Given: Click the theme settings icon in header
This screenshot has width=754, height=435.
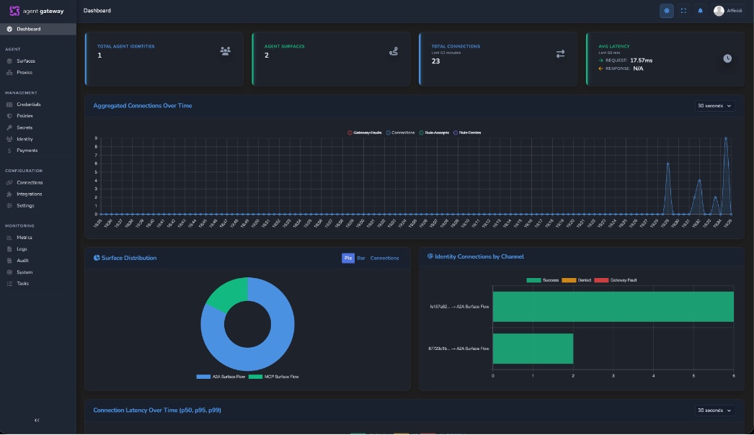Looking at the screenshot, I should [x=667, y=11].
